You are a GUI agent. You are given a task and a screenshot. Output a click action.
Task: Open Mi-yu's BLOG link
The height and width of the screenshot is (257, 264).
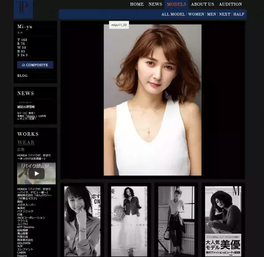point(22,76)
